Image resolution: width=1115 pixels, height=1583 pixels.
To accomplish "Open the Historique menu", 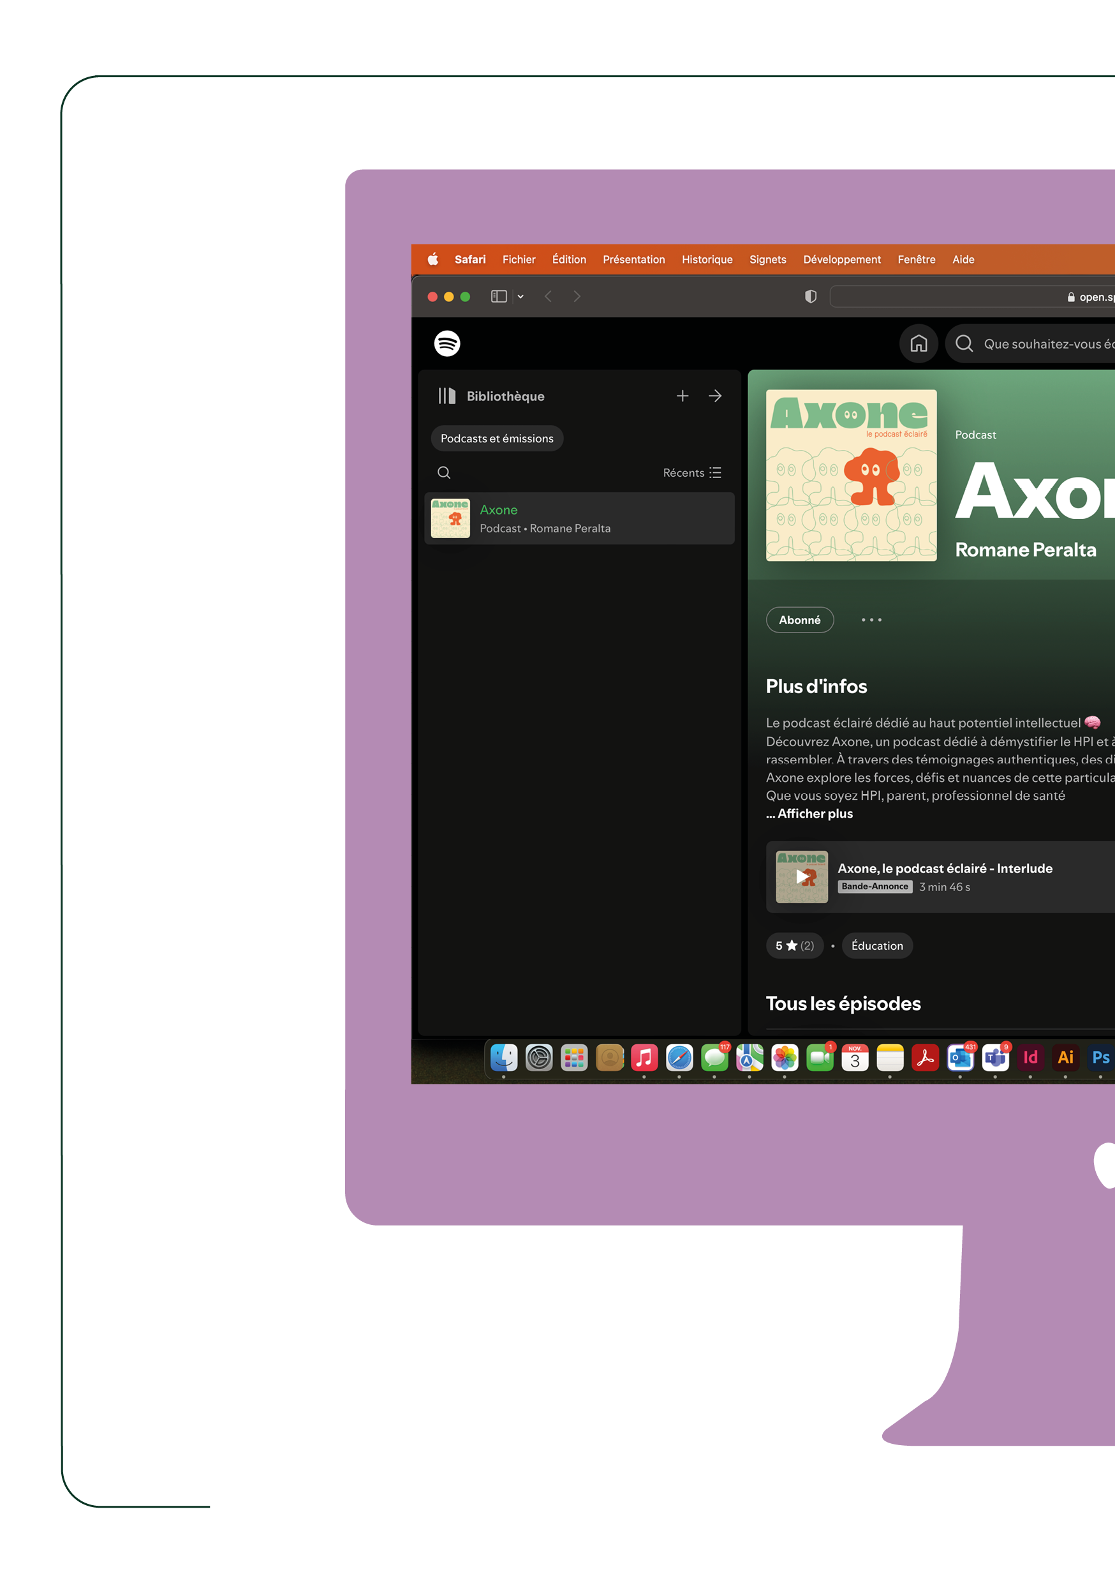I will (707, 259).
